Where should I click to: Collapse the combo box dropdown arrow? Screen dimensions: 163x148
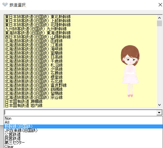pyautogui.click(x=159, y=113)
